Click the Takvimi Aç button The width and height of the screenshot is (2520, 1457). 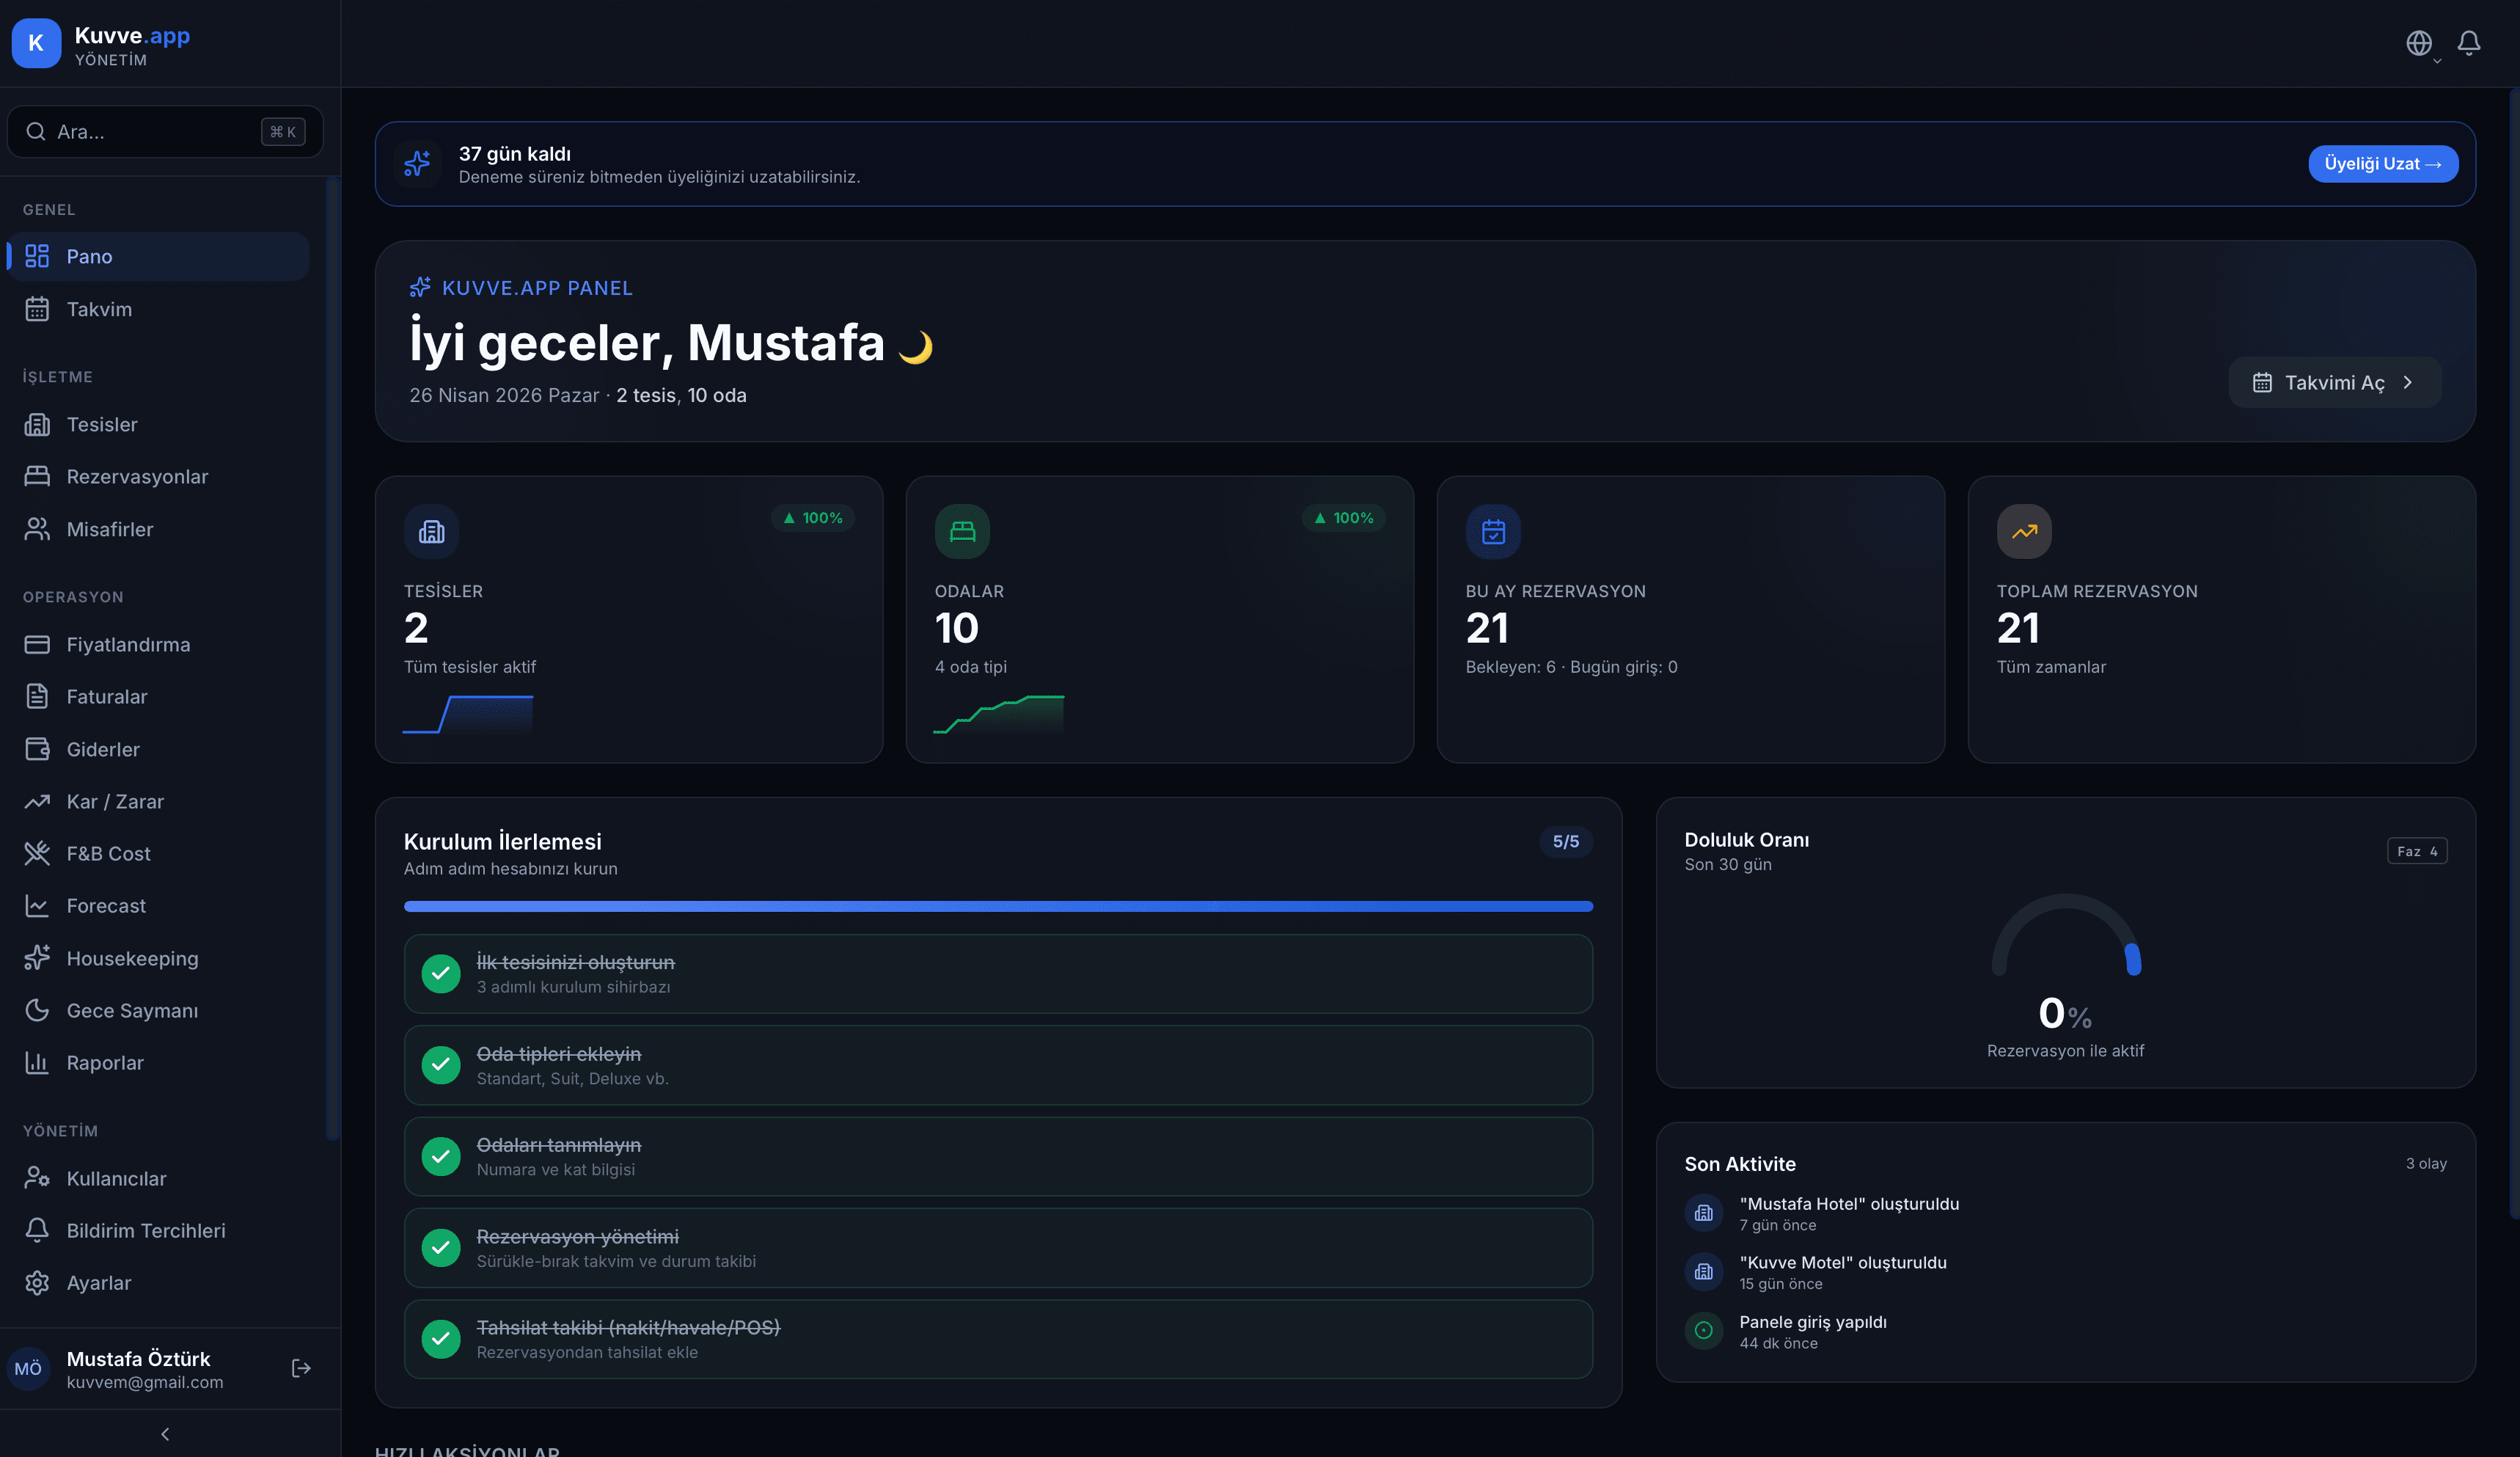tap(2335, 382)
